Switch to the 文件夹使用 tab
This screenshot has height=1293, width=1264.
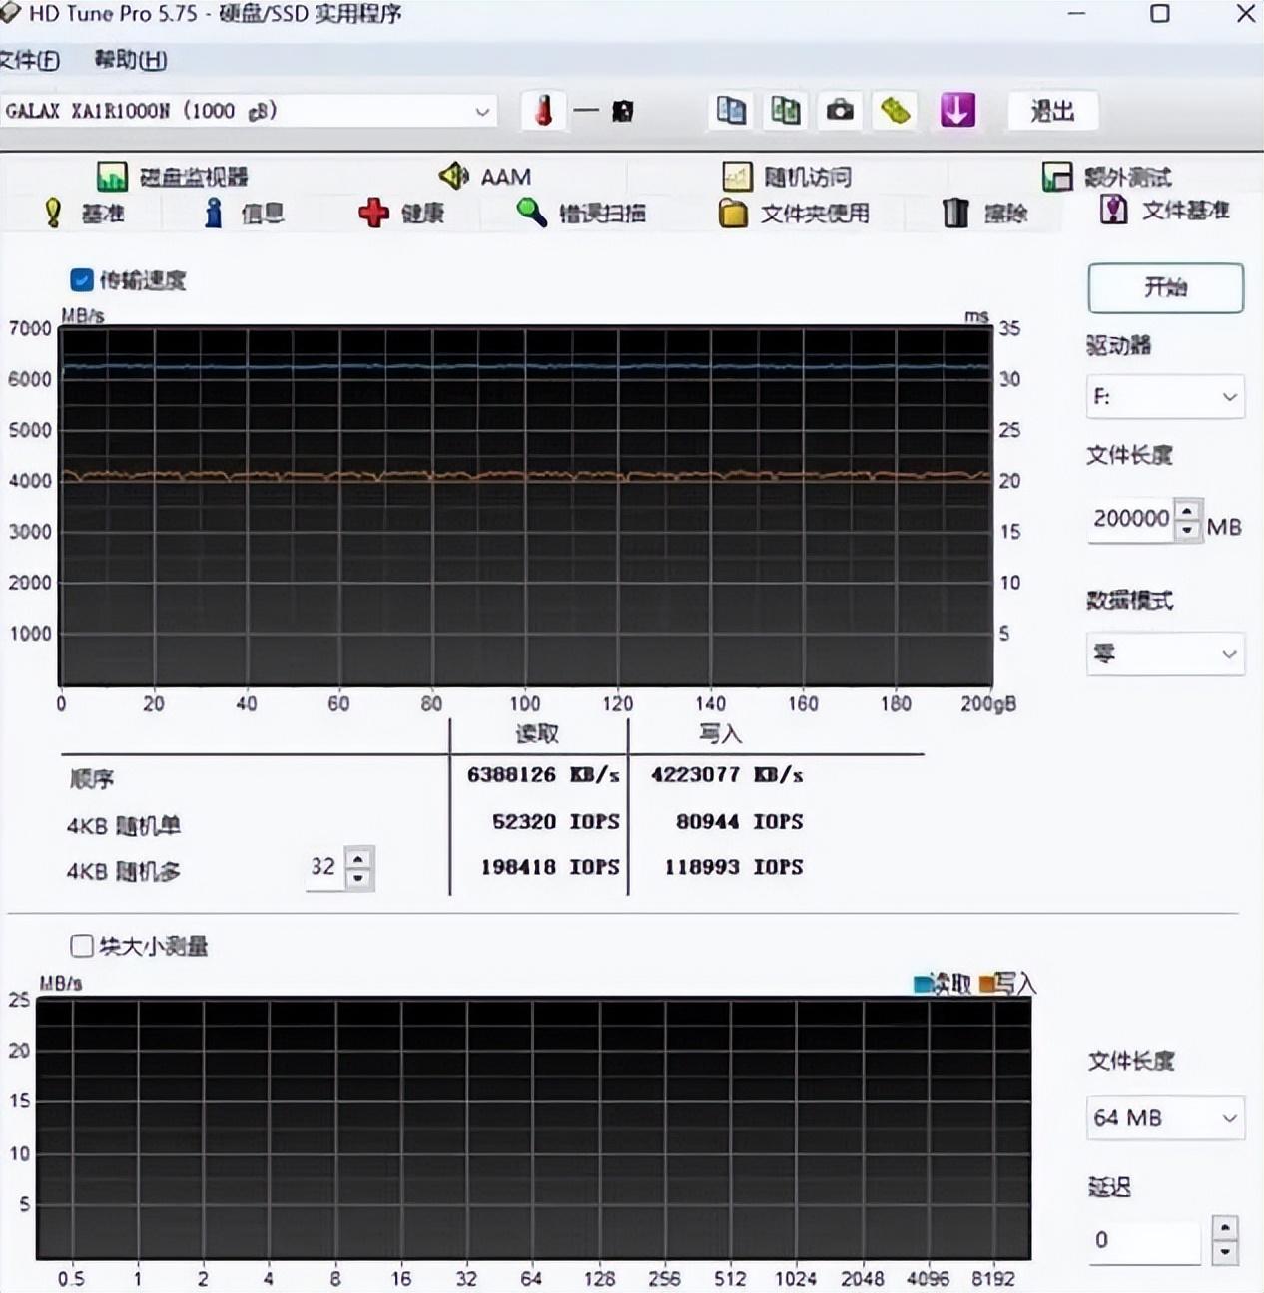(794, 213)
